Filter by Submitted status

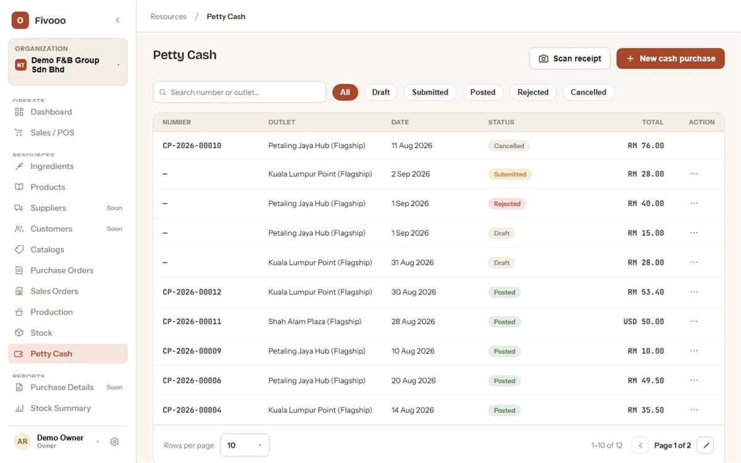(430, 92)
